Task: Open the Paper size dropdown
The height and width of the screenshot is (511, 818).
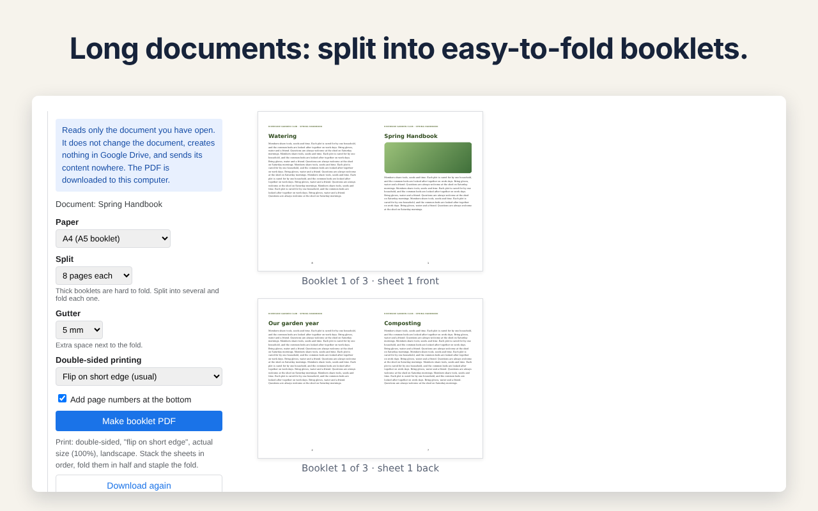Action: [113, 238]
